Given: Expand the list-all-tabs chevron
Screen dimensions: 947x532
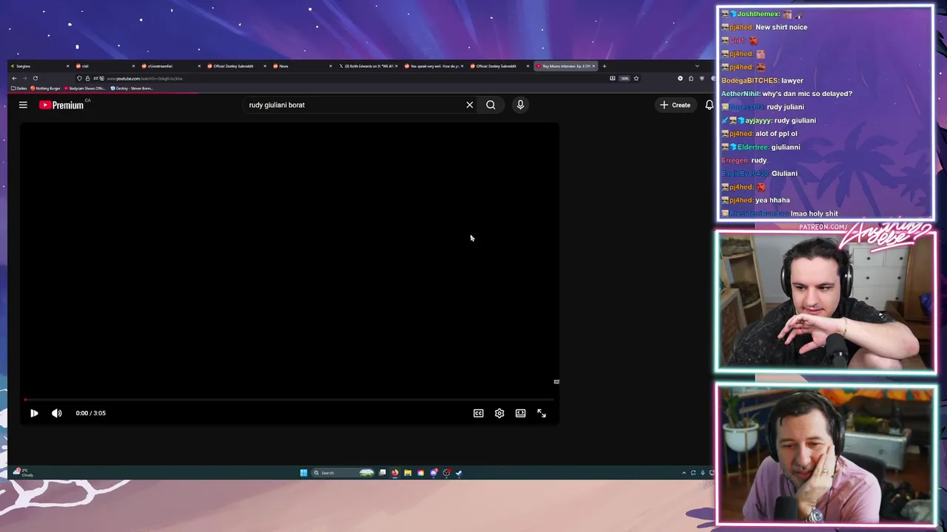Looking at the screenshot, I should point(697,66).
